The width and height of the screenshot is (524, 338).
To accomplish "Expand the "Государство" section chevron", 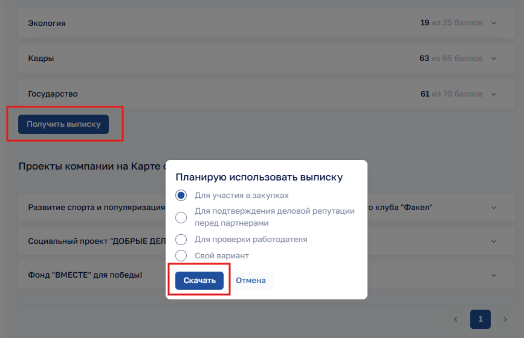I will coord(494,94).
